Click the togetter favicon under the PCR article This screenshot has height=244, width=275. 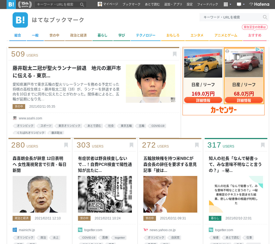point(80,230)
